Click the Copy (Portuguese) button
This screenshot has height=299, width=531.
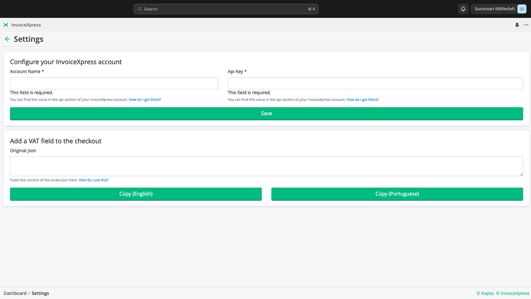click(x=397, y=194)
